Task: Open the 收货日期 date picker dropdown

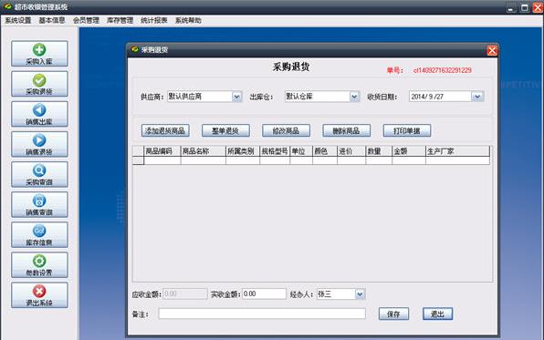Action: [477, 97]
